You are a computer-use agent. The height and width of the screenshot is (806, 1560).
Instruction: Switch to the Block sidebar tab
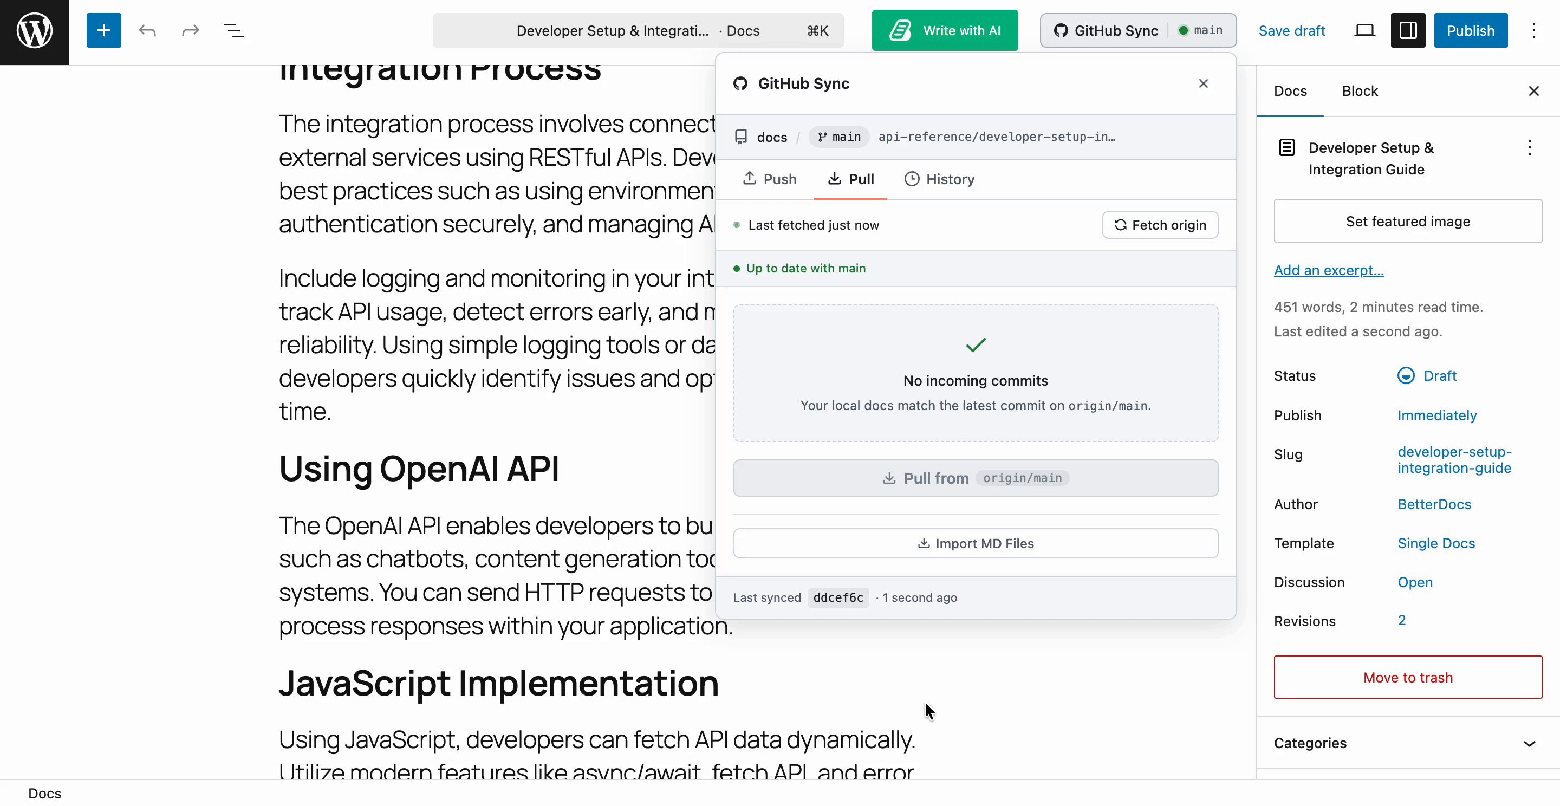tap(1360, 91)
